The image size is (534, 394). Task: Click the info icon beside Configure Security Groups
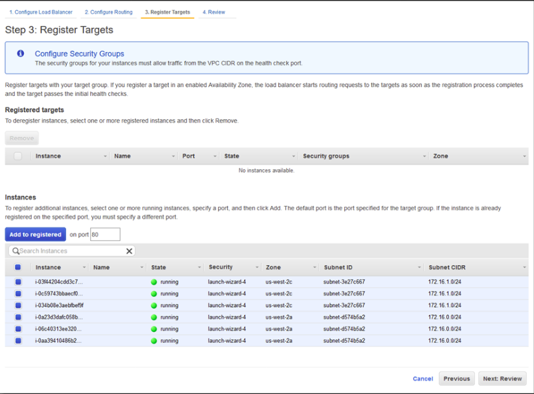[21, 54]
